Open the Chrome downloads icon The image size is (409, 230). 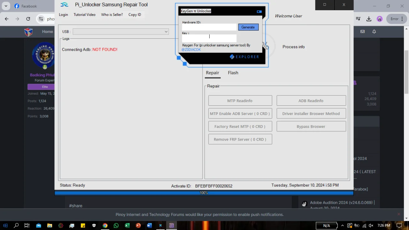[x=369, y=19]
